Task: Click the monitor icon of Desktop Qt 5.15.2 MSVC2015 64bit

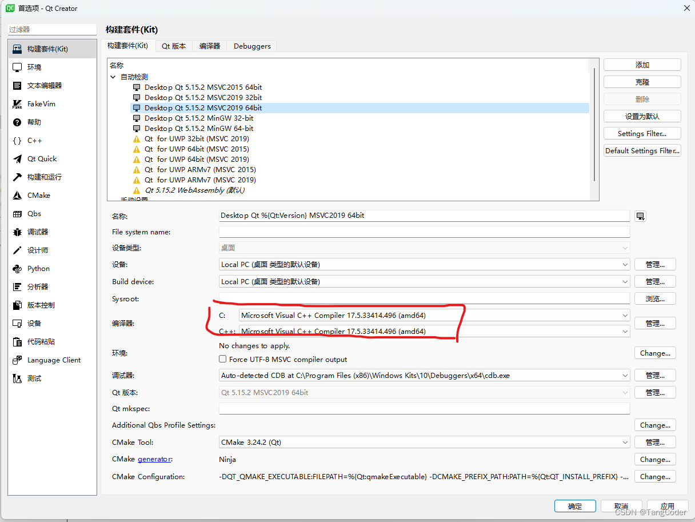Action: click(x=137, y=87)
